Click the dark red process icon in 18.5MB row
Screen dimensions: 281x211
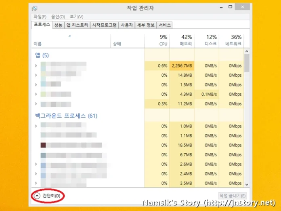(x=43, y=145)
